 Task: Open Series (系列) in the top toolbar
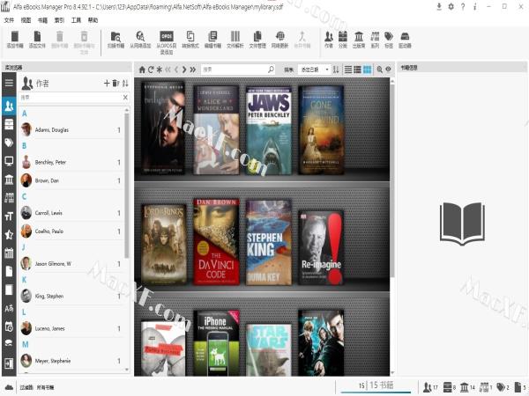point(375,40)
